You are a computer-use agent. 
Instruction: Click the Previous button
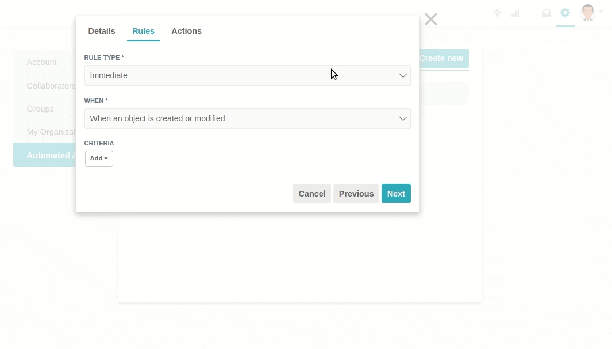356,194
